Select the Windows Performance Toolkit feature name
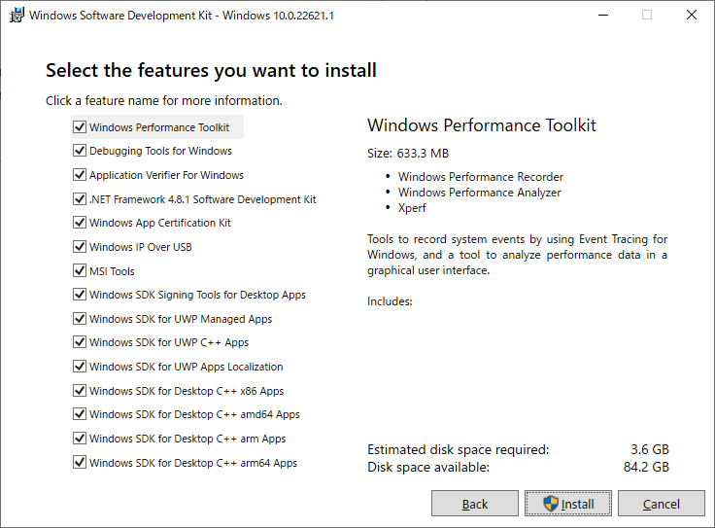 pos(159,127)
